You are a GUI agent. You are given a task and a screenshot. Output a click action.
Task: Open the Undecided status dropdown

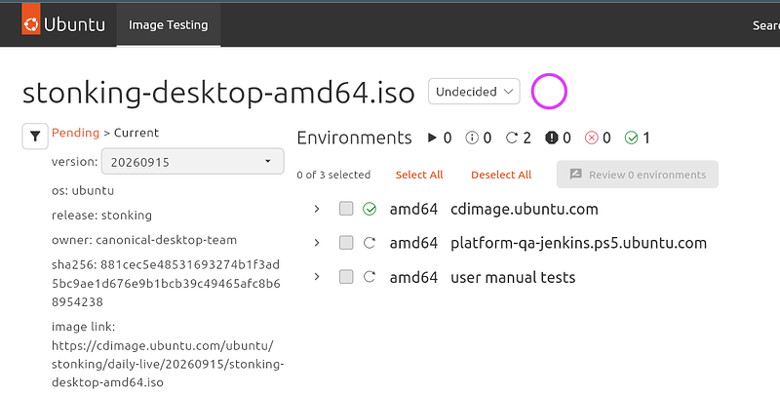click(x=474, y=92)
